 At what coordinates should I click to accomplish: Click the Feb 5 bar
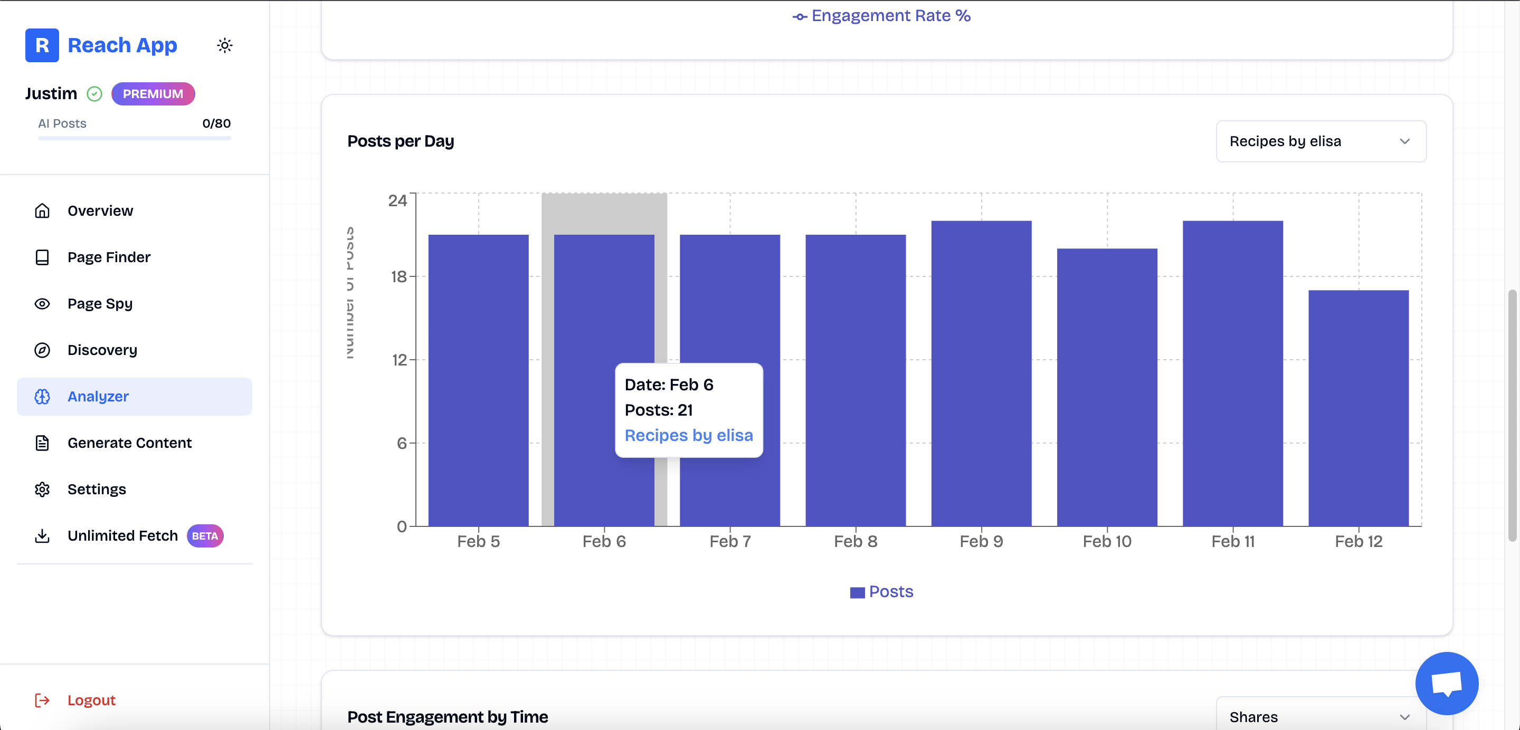(x=479, y=380)
